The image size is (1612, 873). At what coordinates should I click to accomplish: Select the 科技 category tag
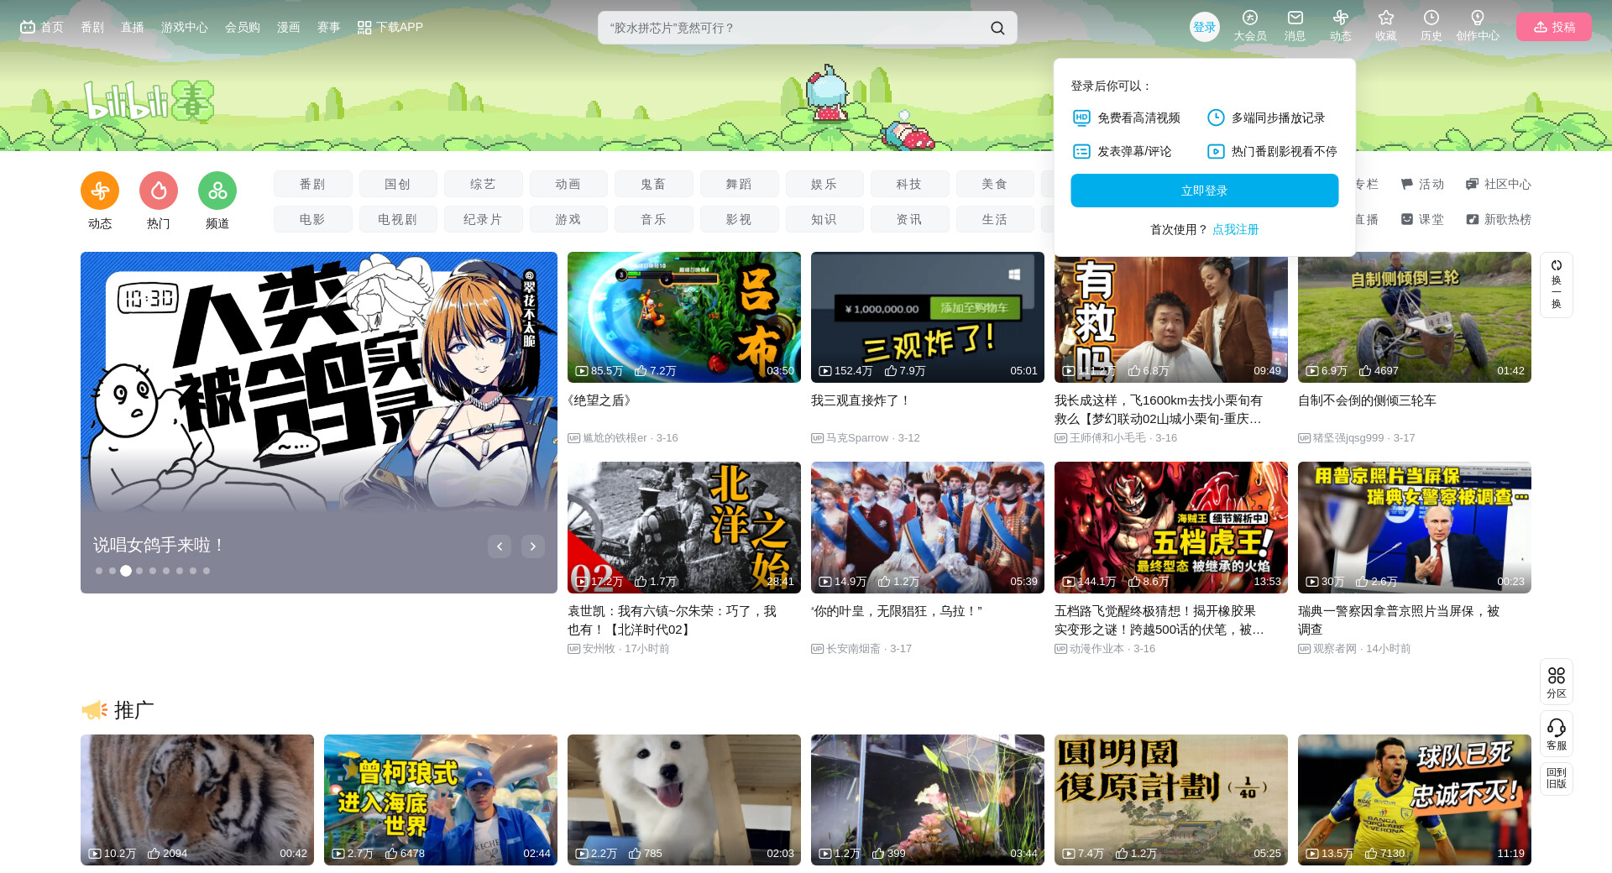909,184
